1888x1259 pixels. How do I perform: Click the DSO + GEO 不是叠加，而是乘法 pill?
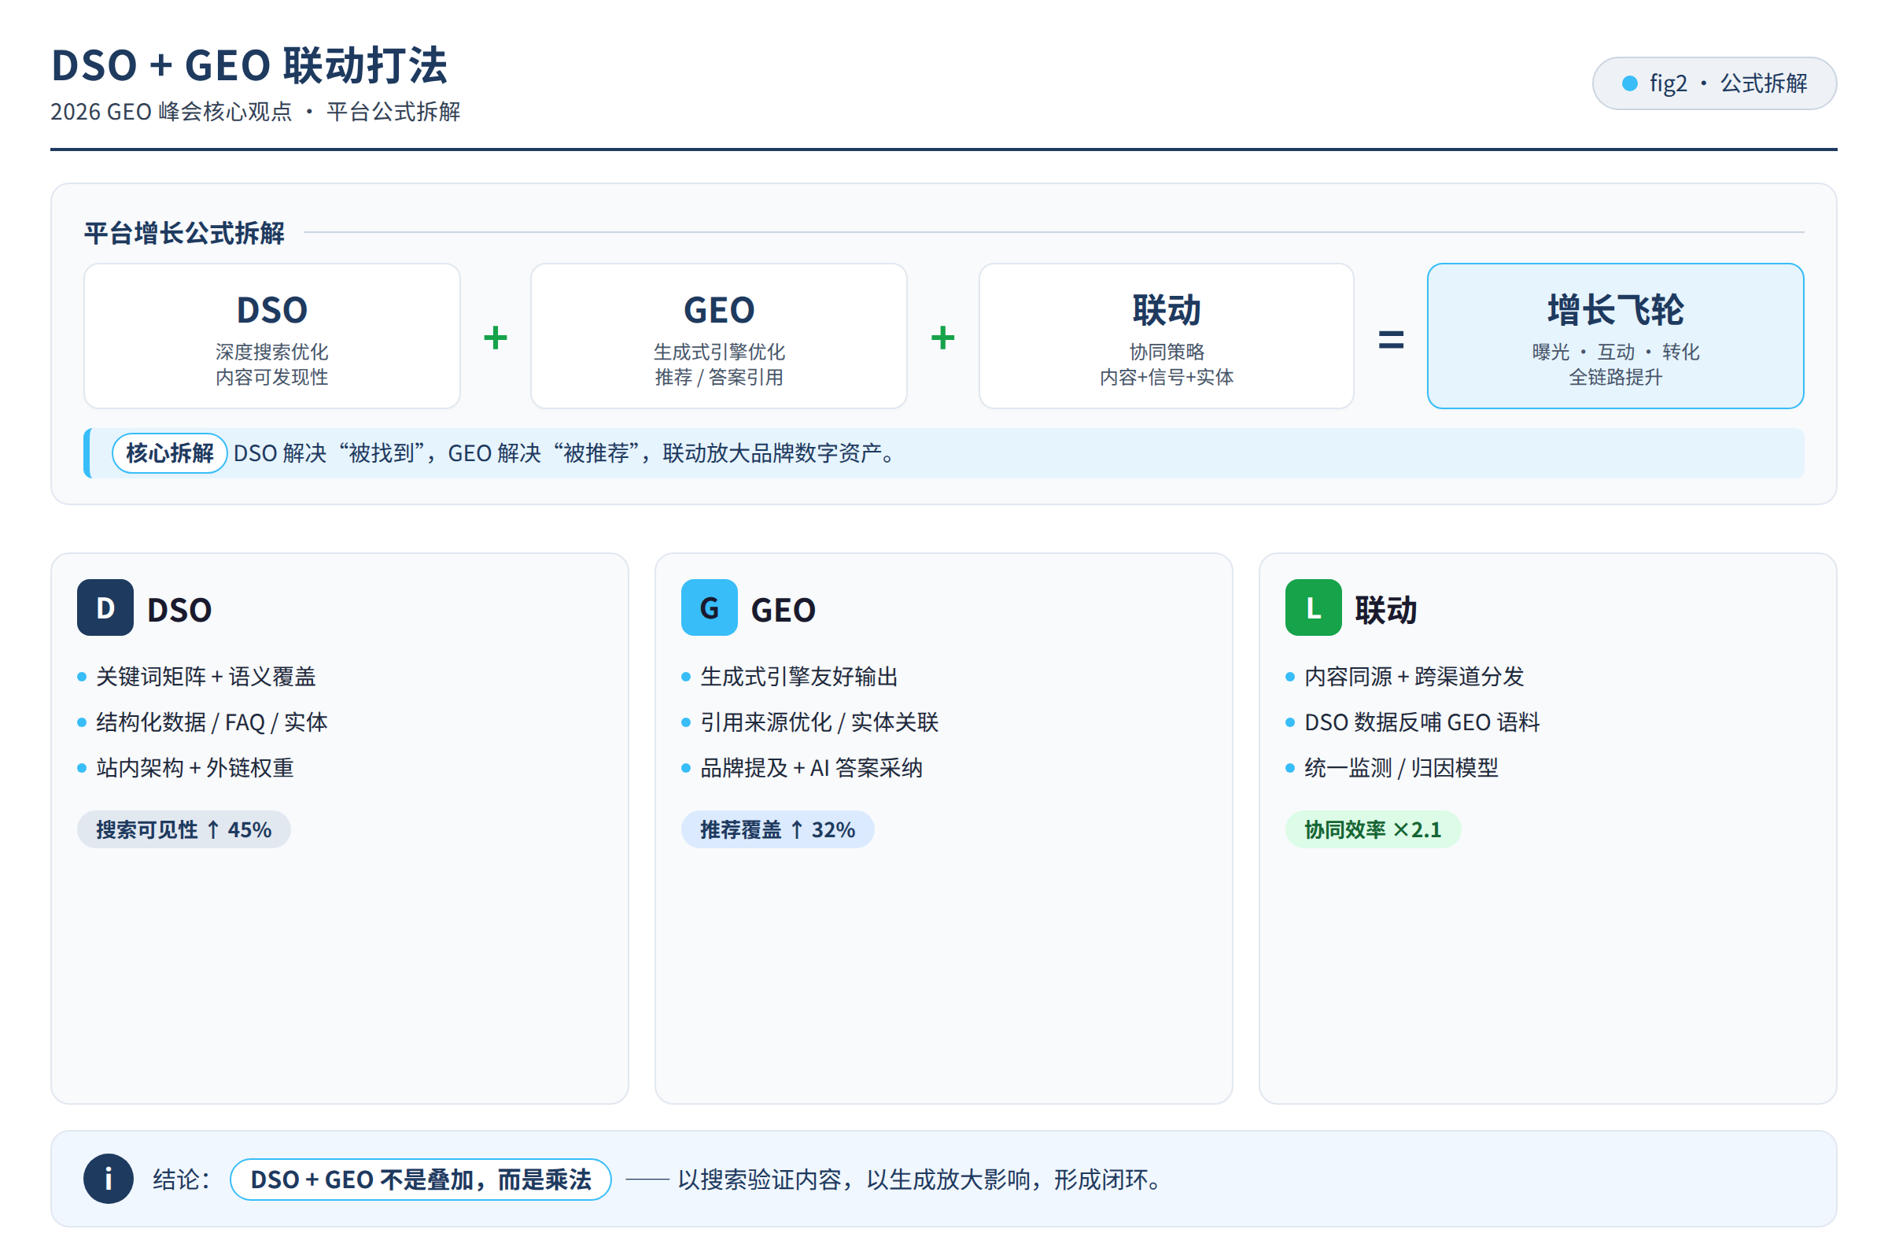click(x=421, y=1180)
